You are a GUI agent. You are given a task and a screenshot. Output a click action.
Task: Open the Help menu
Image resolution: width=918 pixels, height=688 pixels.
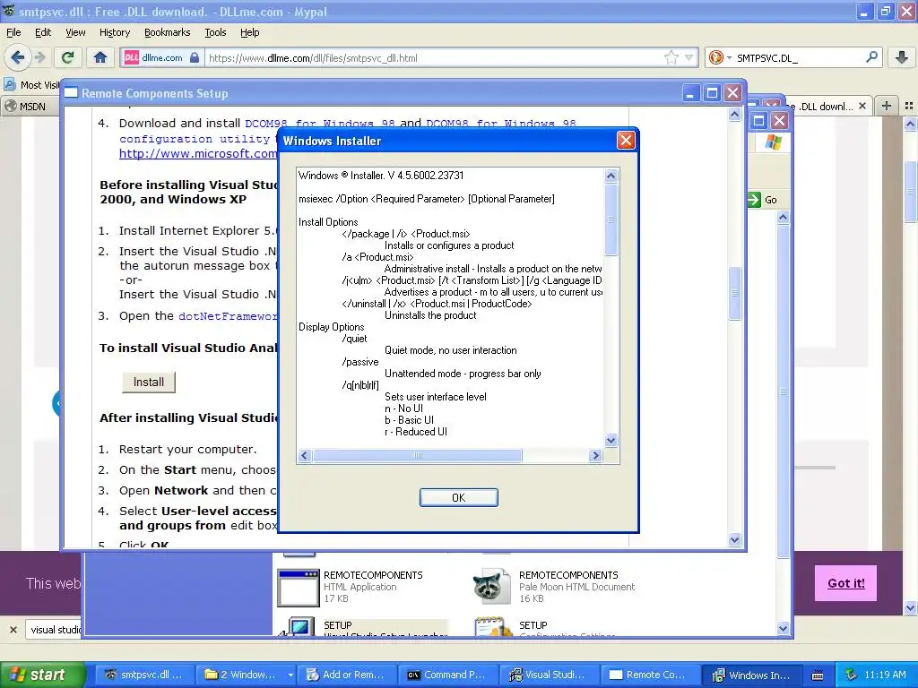[x=249, y=32]
